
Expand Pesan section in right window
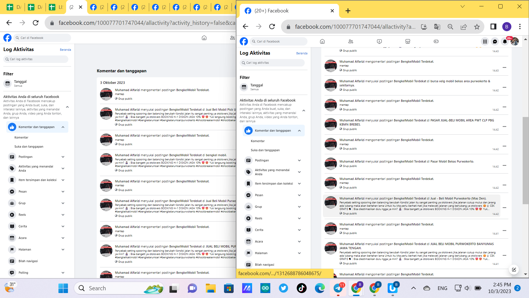[x=299, y=195]
